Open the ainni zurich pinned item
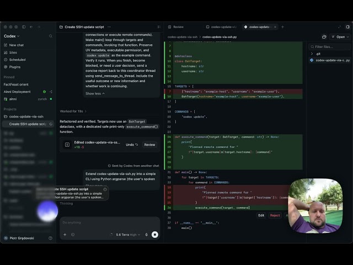The width and height of the screenshot is (353, 265). point(28,99)
